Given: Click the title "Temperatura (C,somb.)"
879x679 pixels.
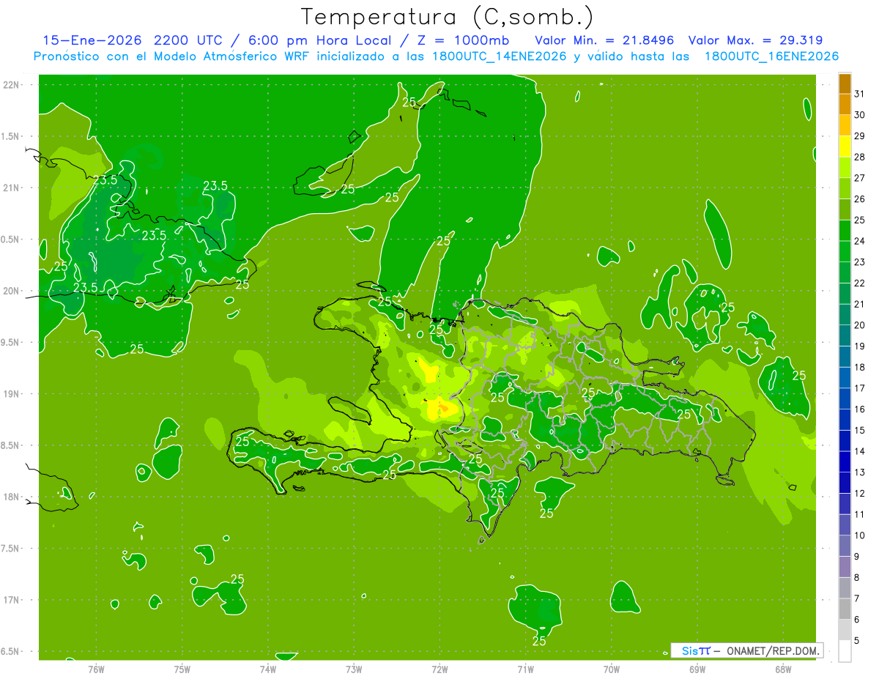Looking at the screenshot, I should (x=448, y=17).
